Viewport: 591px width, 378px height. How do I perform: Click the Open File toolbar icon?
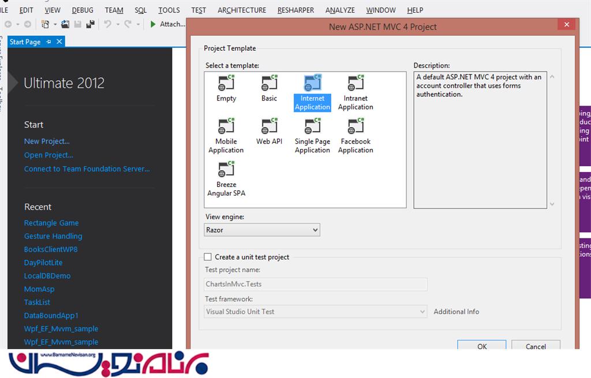[x=65, y=24]
